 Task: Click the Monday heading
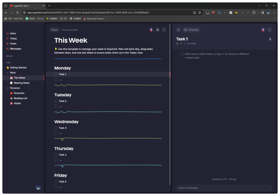tap(63, 68)
